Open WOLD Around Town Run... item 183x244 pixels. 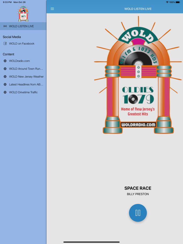point(23,69)
